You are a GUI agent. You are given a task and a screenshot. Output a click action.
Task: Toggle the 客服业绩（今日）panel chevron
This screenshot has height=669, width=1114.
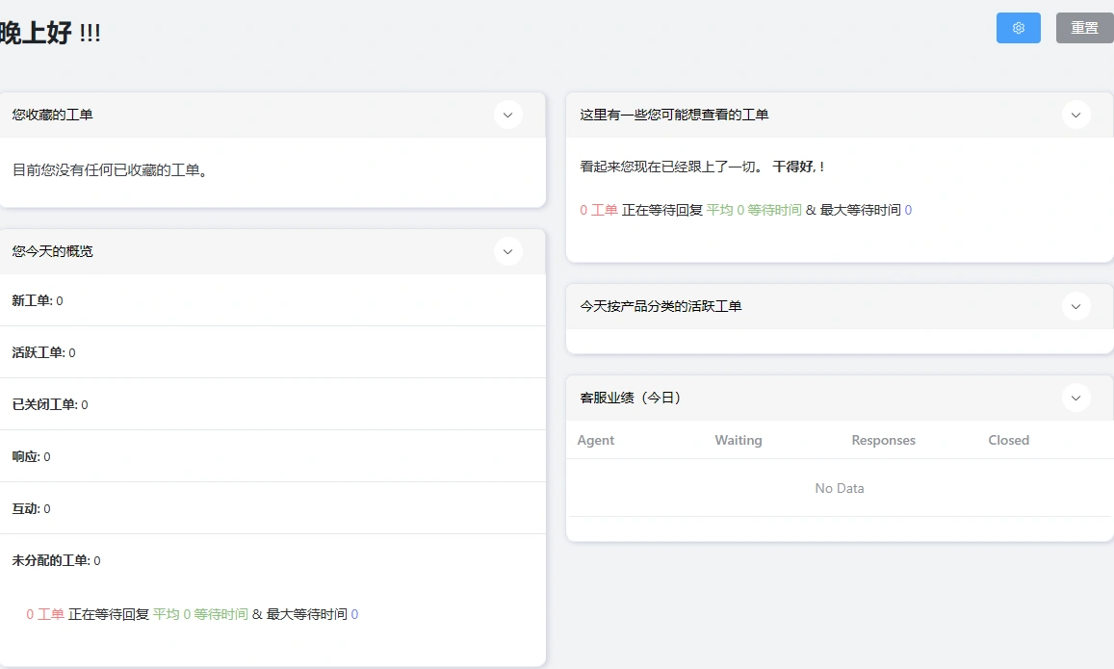pos(1075,398)
